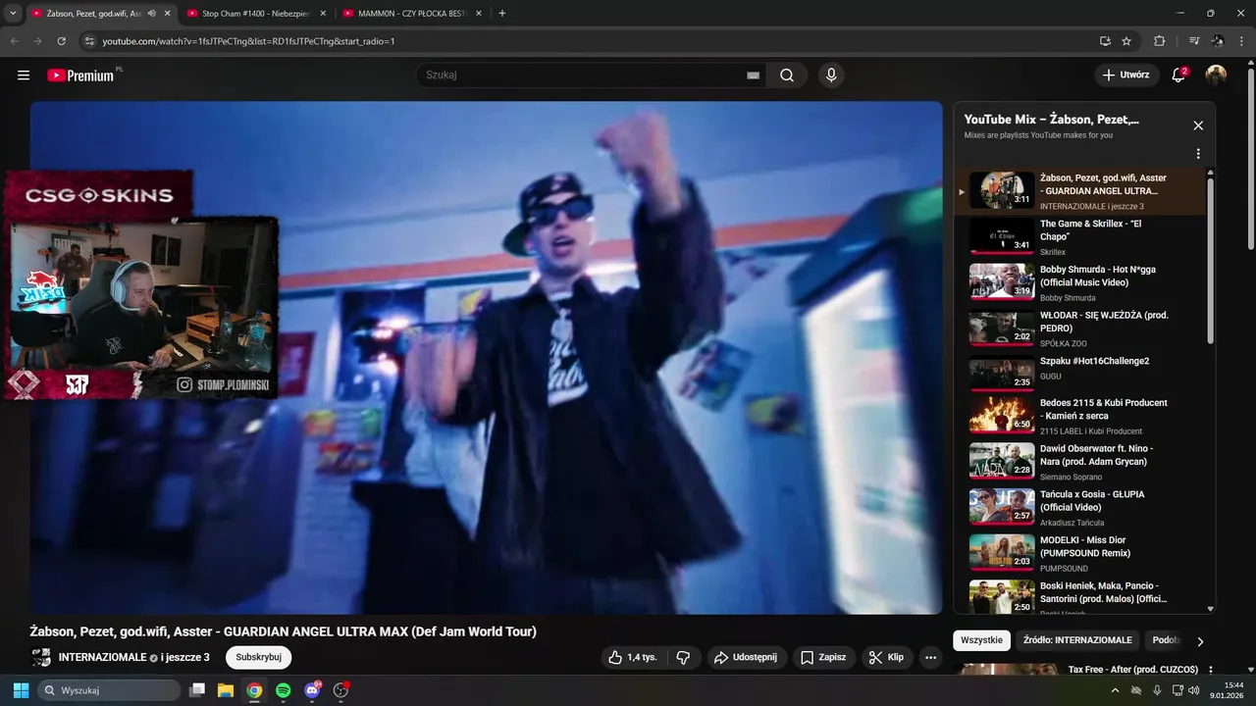Play Bobby Shmurda - Hot N*gga
The width and height of the screenshot is (1256, 706).
1079,282
